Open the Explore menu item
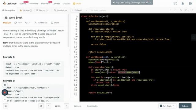Viewport: 196px width, 110px height. tap(23, 4)
